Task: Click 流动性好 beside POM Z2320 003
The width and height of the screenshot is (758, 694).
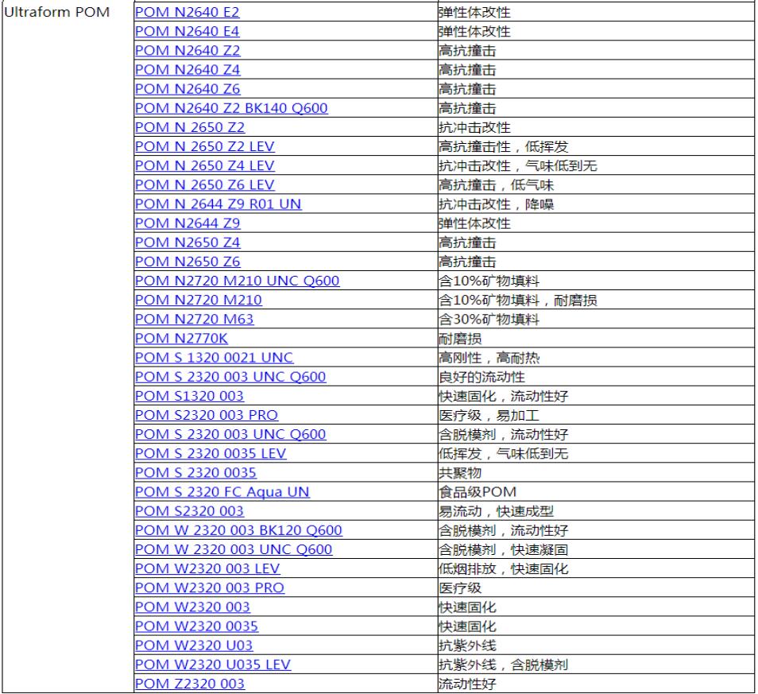Action: 467,684
